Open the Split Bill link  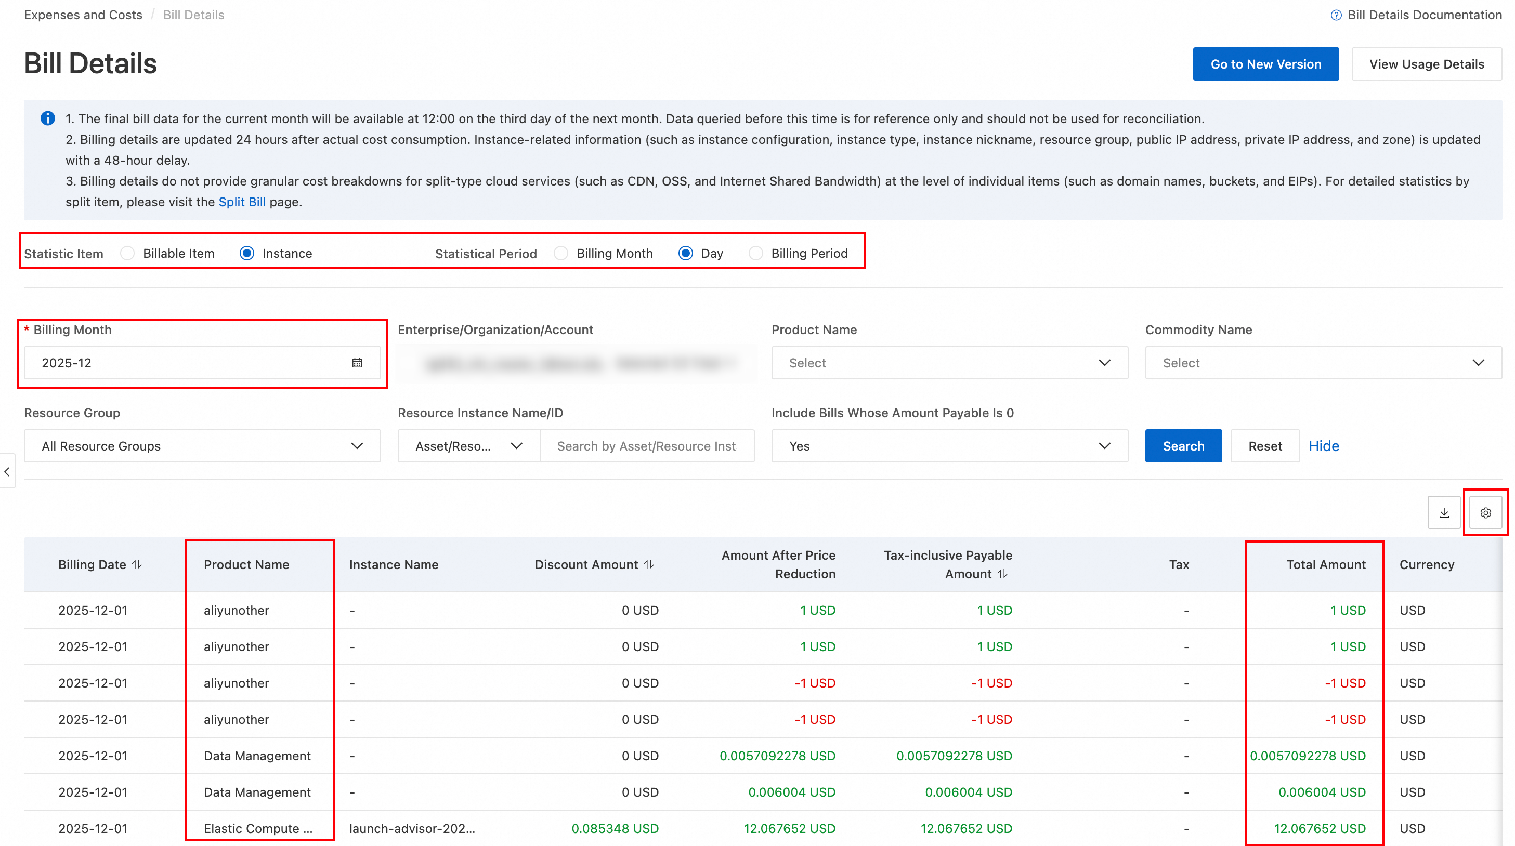[242, 202]
